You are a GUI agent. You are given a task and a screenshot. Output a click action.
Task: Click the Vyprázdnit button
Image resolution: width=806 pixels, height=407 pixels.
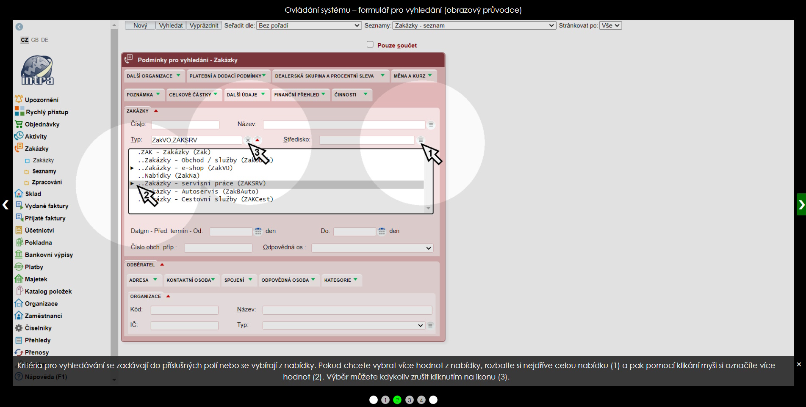(x=204, y=25)
